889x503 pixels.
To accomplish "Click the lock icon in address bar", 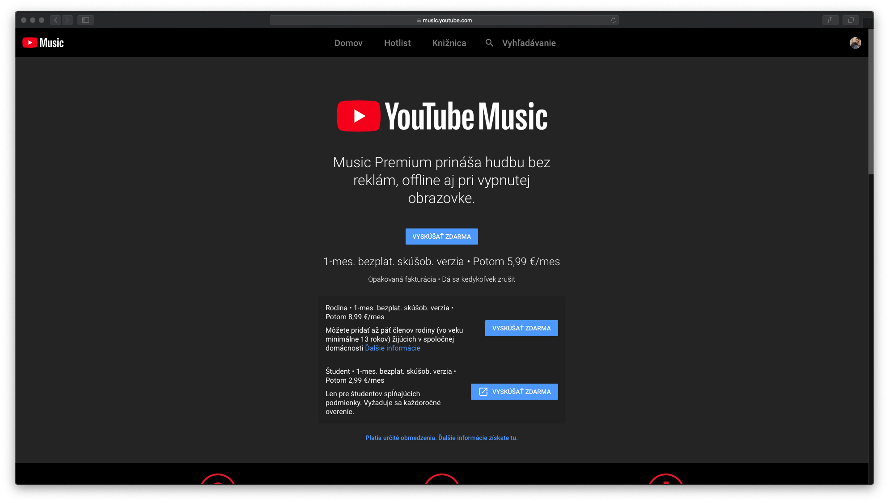I will pyautogui.click(x=419, y=20).
